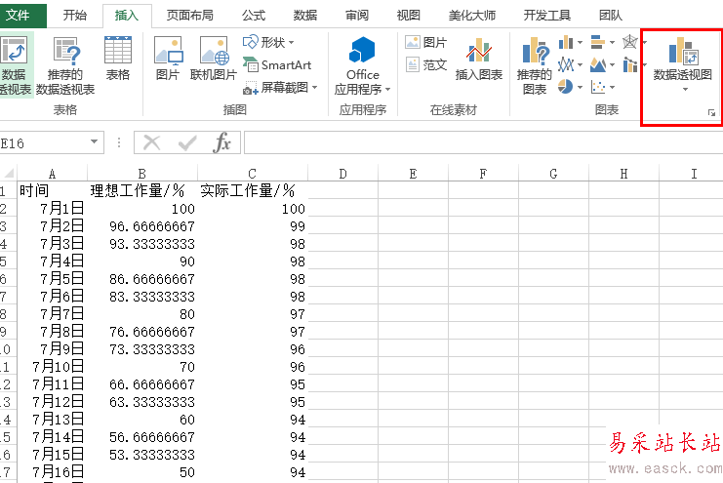Insert a 图片 picture from the 插图 group

coord(168,59)
